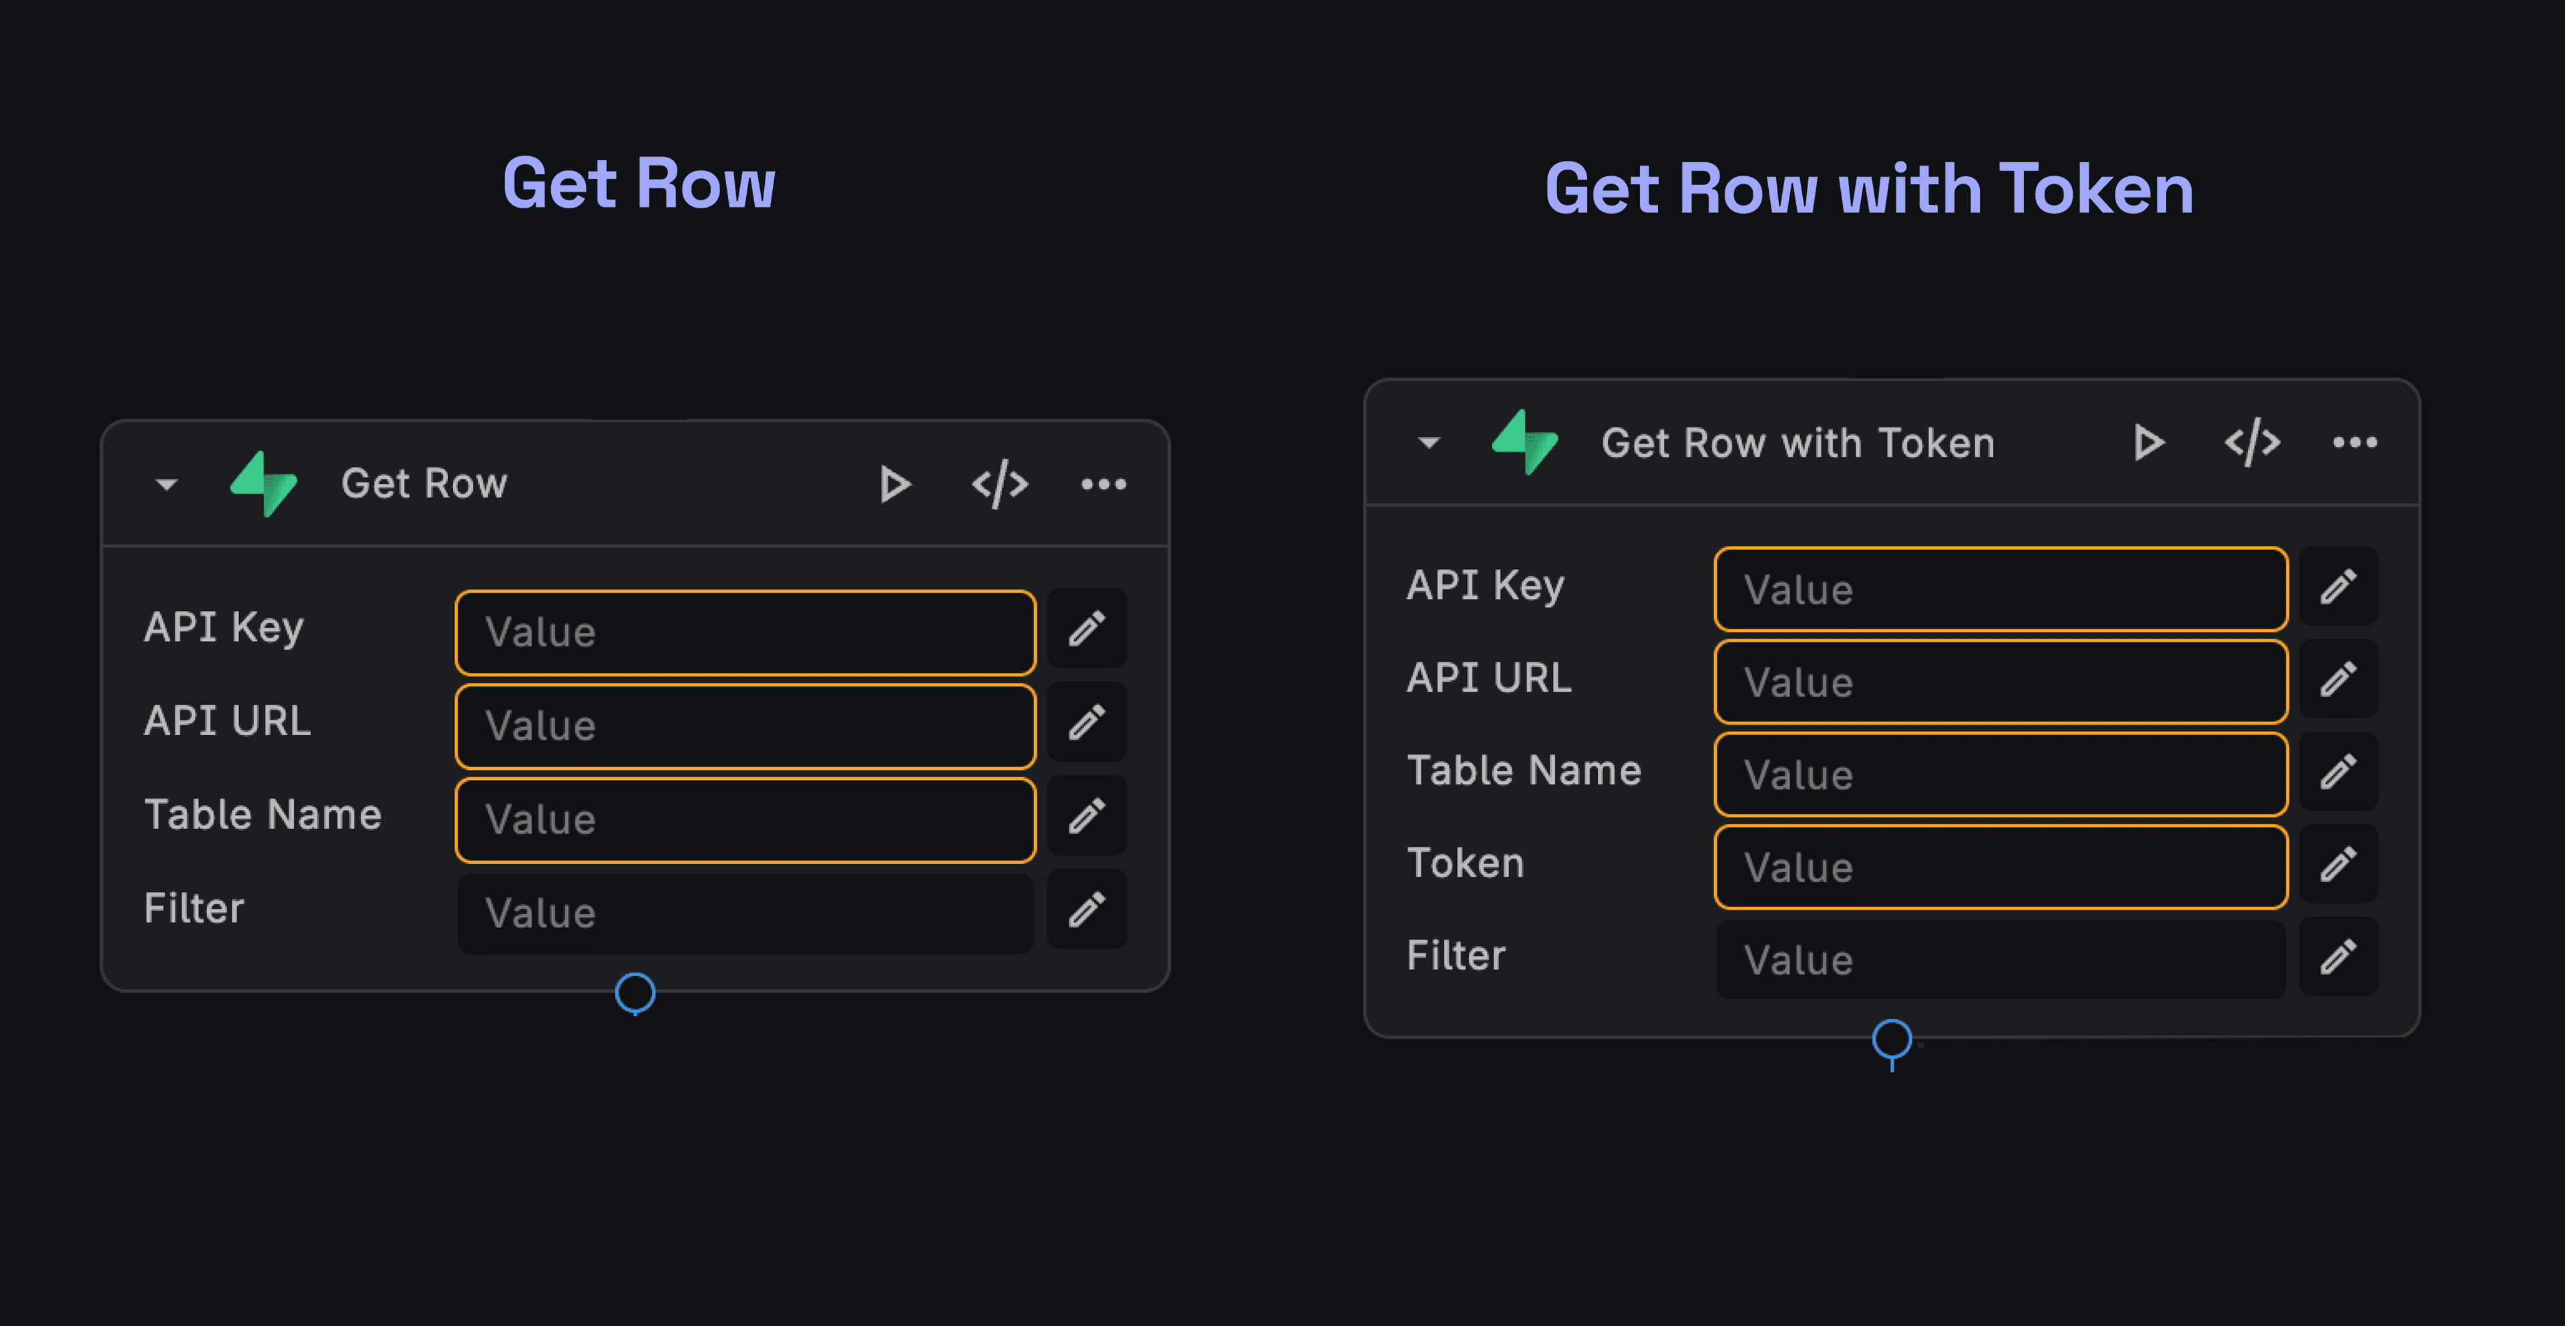Run the Get Row action with play icon
The height and width of the screenshot is (1326, 2565).
(894, 485)
